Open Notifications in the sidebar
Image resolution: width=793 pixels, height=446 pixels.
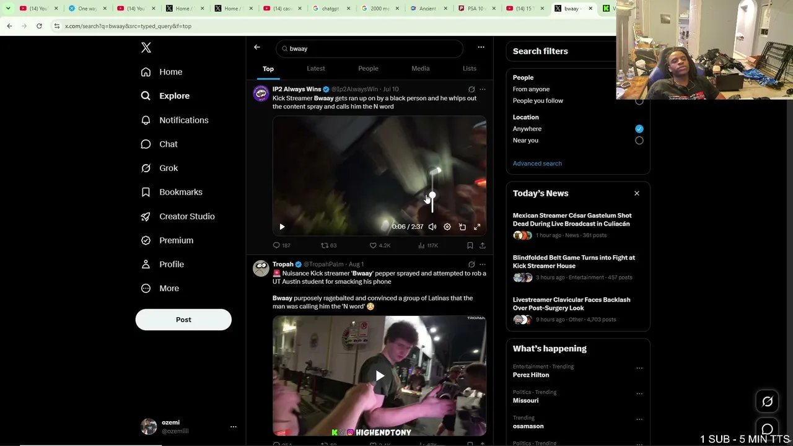pos(175,120)
